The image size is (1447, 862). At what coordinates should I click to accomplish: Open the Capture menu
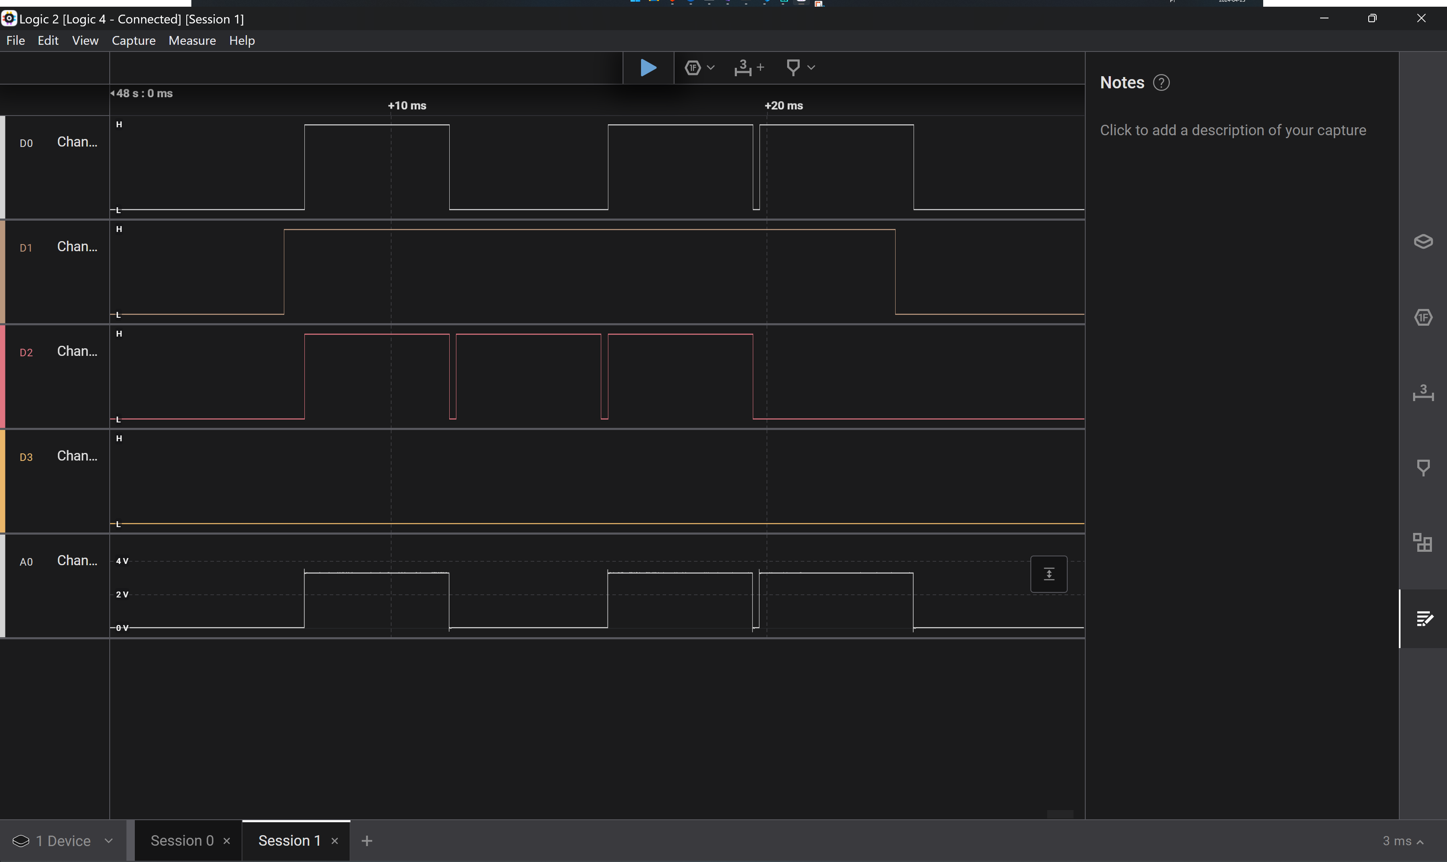pos(134,41)
